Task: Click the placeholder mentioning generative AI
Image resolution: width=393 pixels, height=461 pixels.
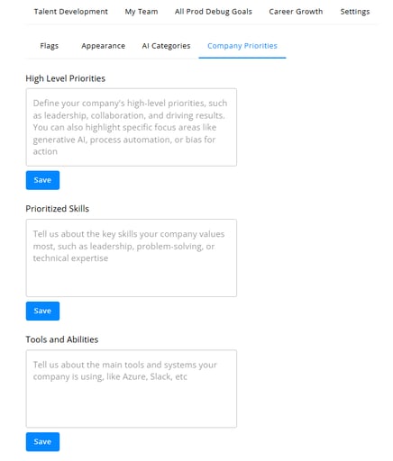Action: point(130,127)
